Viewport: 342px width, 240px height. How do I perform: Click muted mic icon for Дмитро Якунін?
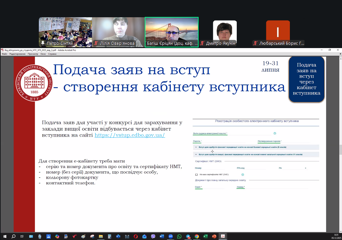click(202, 43)
